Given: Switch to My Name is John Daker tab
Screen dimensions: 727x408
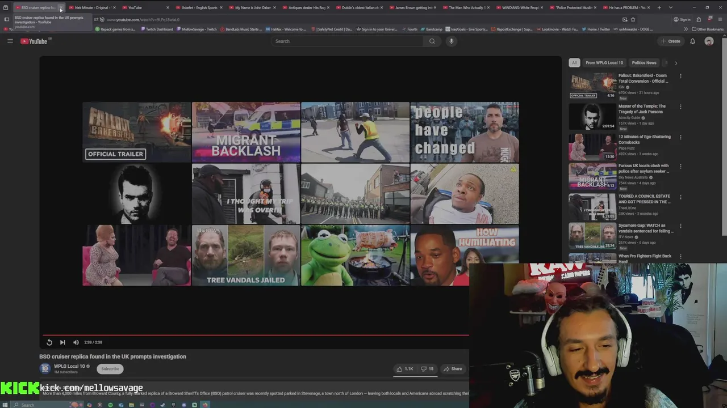Looking at the screenshot, I should (252, 7).
